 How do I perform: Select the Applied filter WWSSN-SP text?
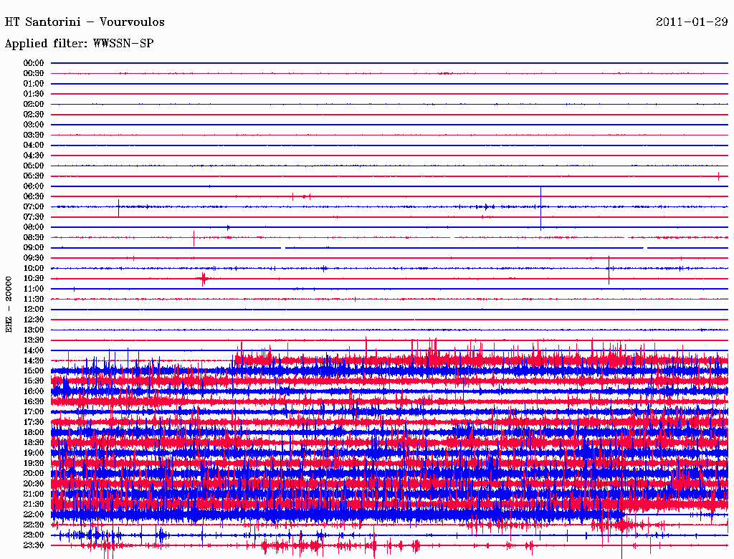click(x=79, y=44)
